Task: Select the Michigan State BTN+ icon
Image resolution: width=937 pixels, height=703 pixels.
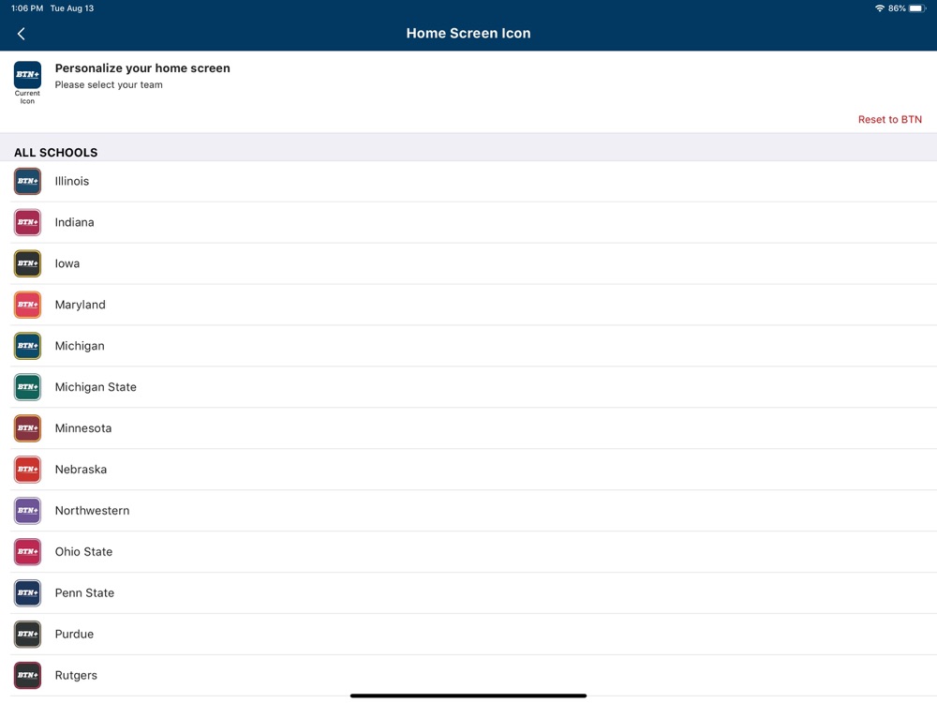Action: point(27,387)
